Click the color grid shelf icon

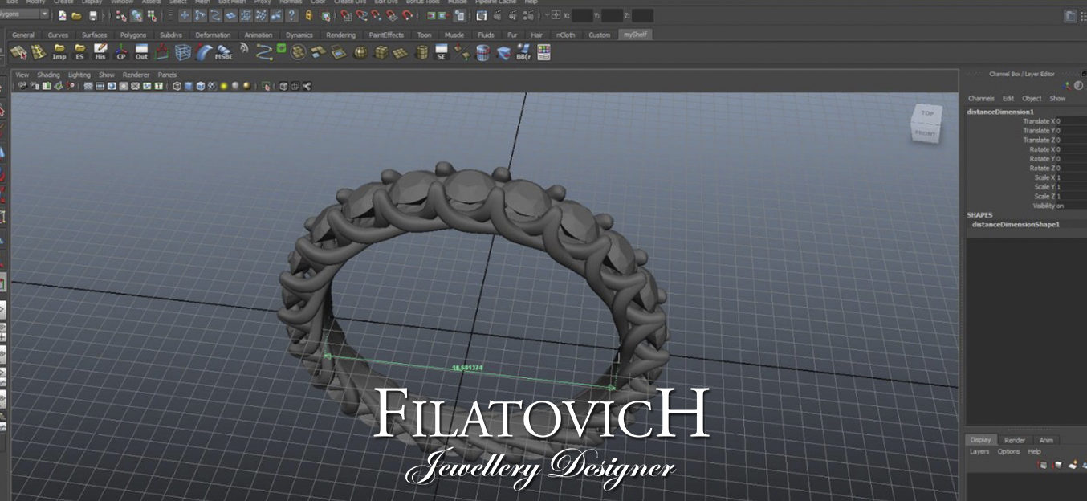[x=544, y=52]
